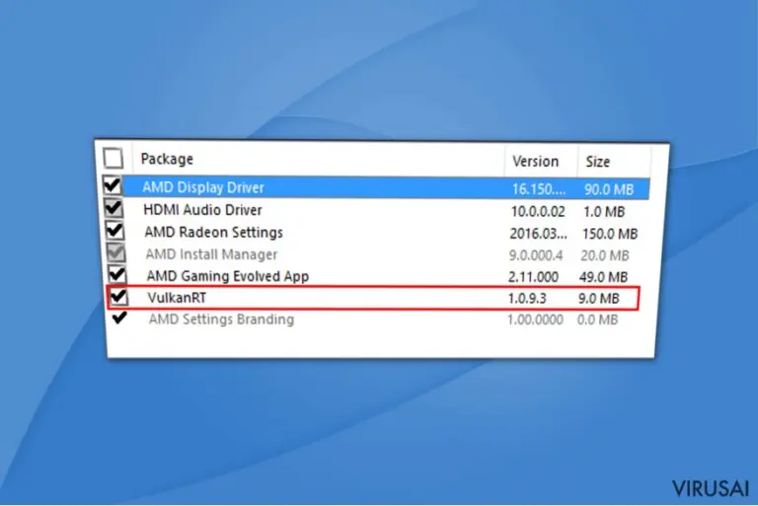Uncheck the AMD Display Driver checkbox
758x506 pixels.
[x=113, y=185]
